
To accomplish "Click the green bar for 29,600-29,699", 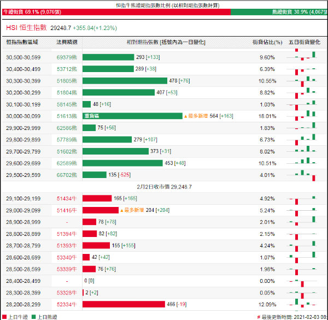I will [122, 163].
